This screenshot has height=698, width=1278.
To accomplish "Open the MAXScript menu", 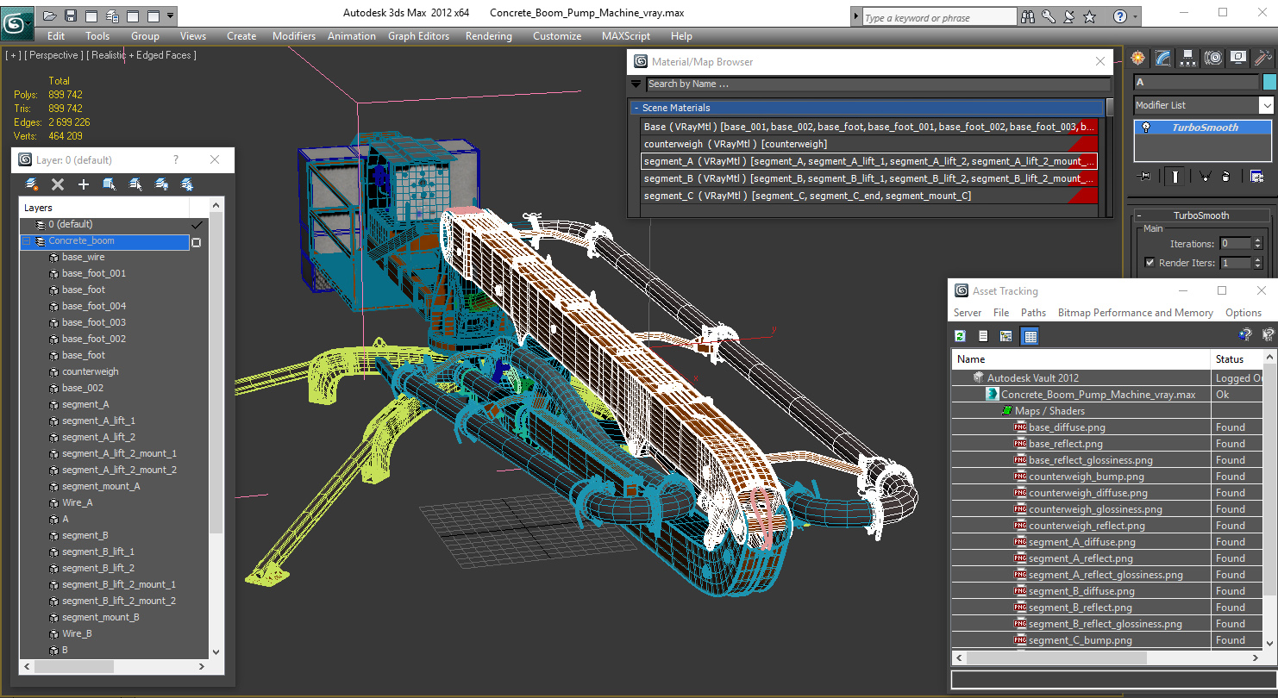I will tap(626, 36).
